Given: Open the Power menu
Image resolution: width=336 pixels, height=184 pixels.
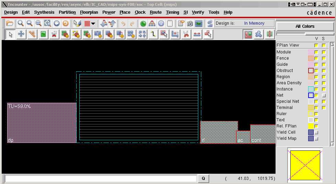Looking at the screenshot, I should [x=109, y=12].
